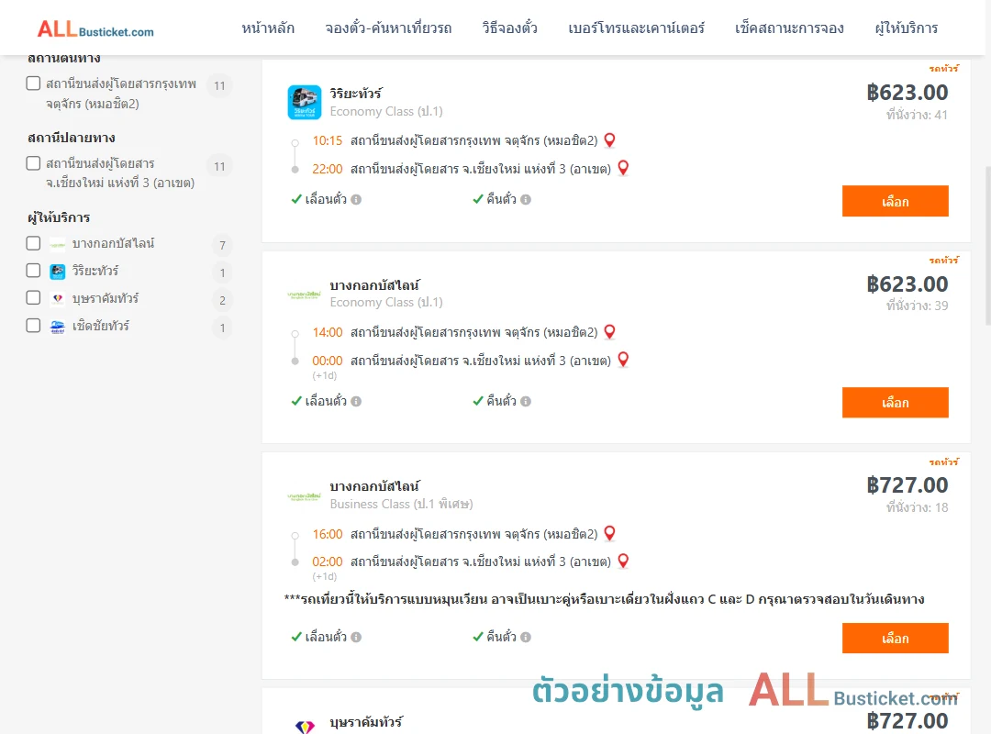Open เบอร์โทรและเคาน์เตอร์ menu item

point(636,28)
